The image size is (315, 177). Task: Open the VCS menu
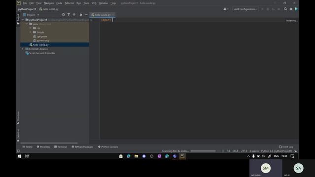tap(94, 3)
